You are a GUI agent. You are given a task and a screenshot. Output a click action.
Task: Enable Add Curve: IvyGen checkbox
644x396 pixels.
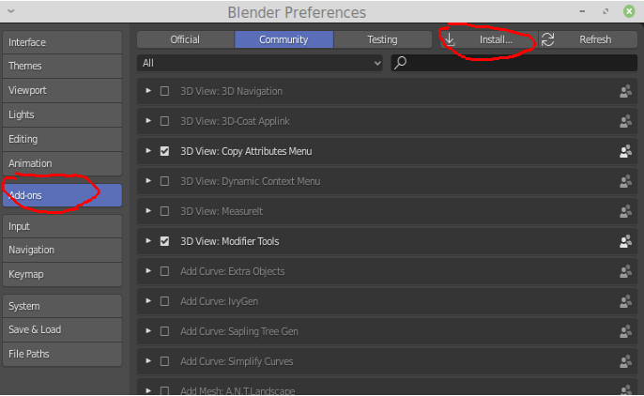pos(164,301)
